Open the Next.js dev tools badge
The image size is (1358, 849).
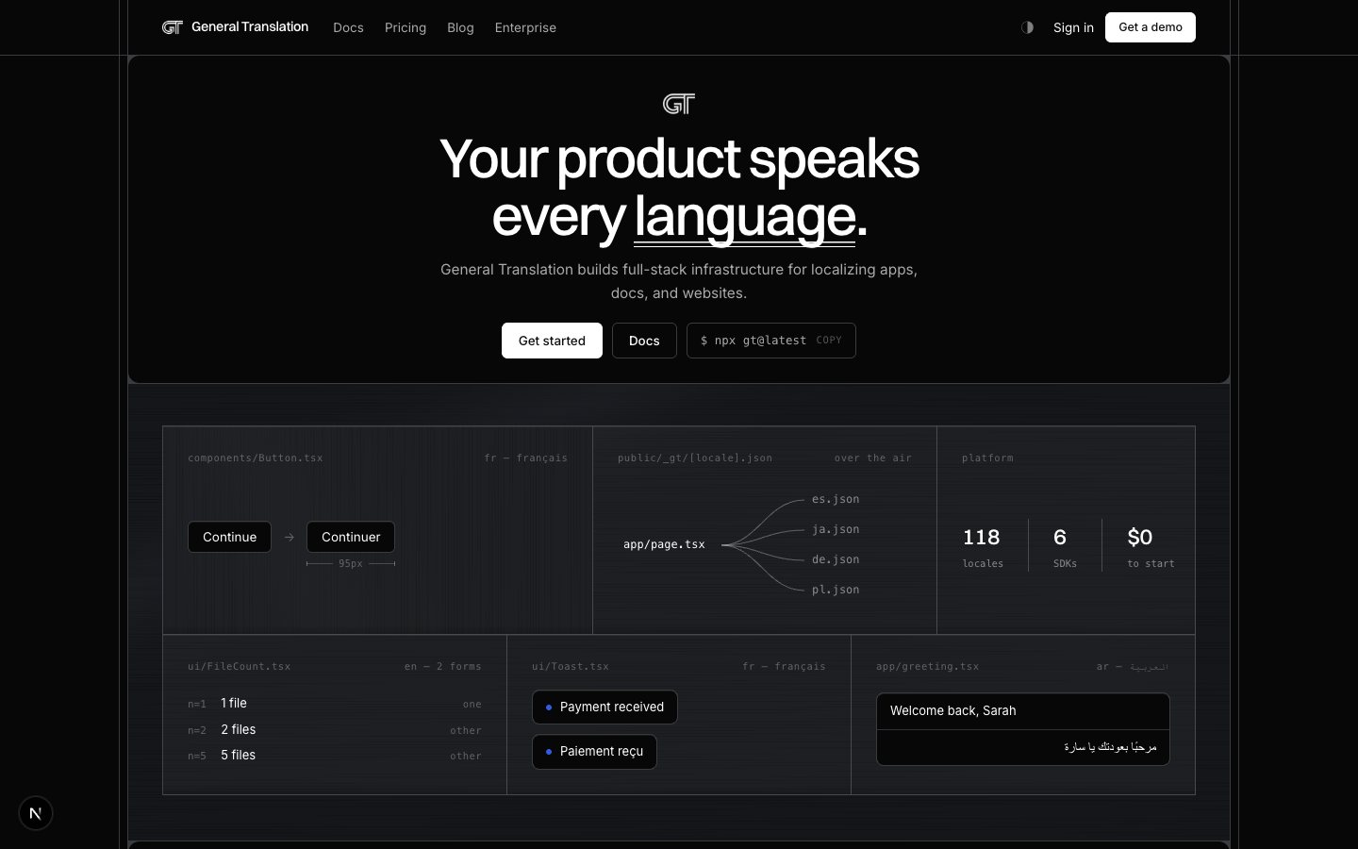pyautogui.click(x=36, y=813)
